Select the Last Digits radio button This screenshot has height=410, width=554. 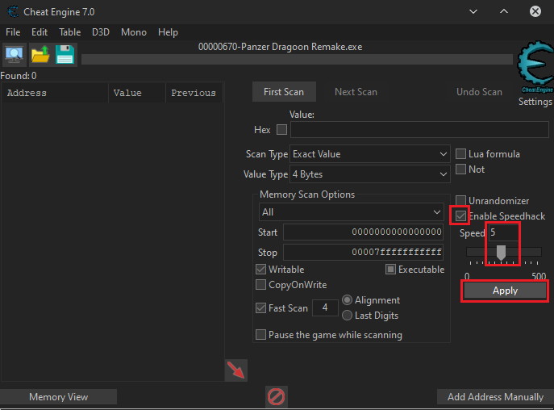[x=348, y=316]
